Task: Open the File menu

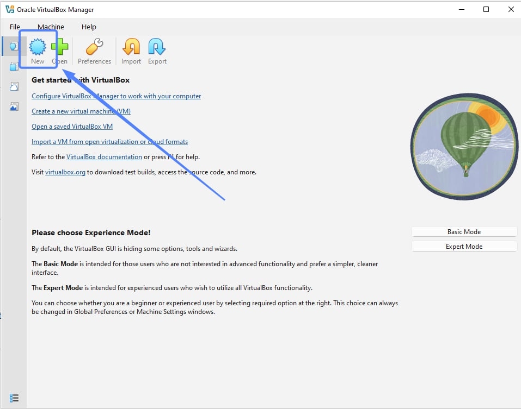Action: point(15,27)
